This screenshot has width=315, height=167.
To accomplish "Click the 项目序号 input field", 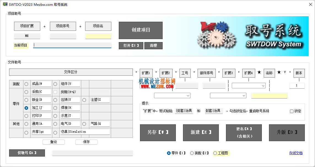I will tap(63, 36).
